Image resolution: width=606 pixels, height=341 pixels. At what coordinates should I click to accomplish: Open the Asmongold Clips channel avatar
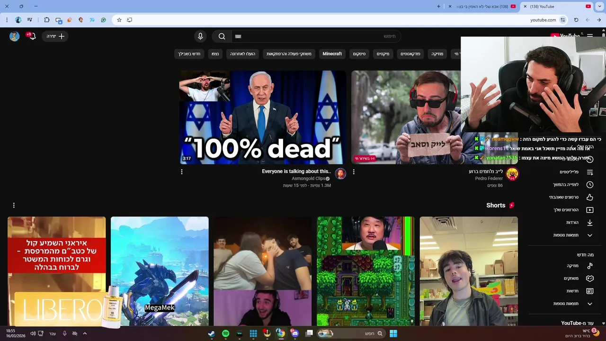pyautogui.click(x=340, y=174)
